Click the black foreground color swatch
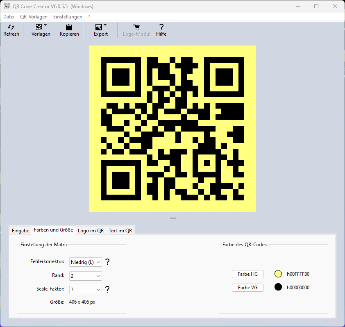 pos(278,287)
